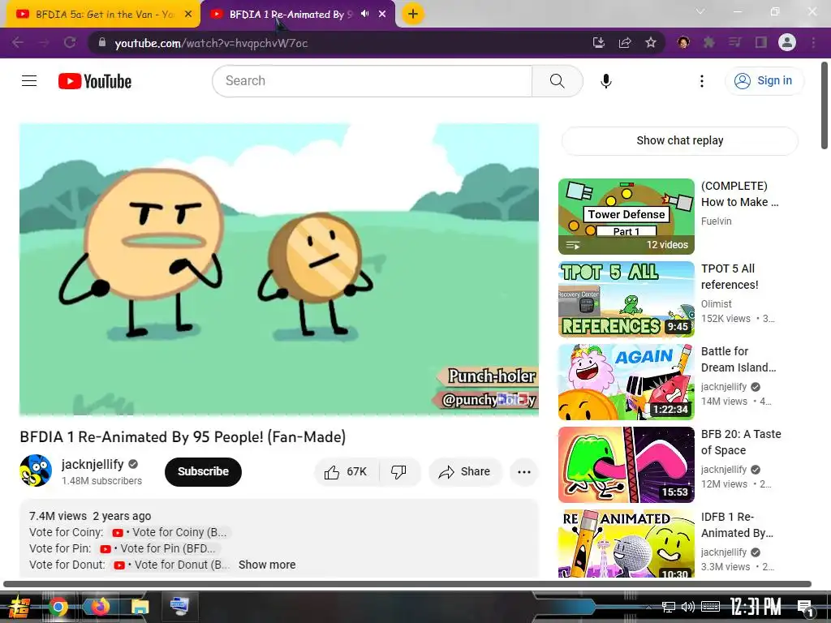Open browser profile avatar icon
Image resolution: width=831 pixels, height=623 pixels.
click(x=787, y=42)
